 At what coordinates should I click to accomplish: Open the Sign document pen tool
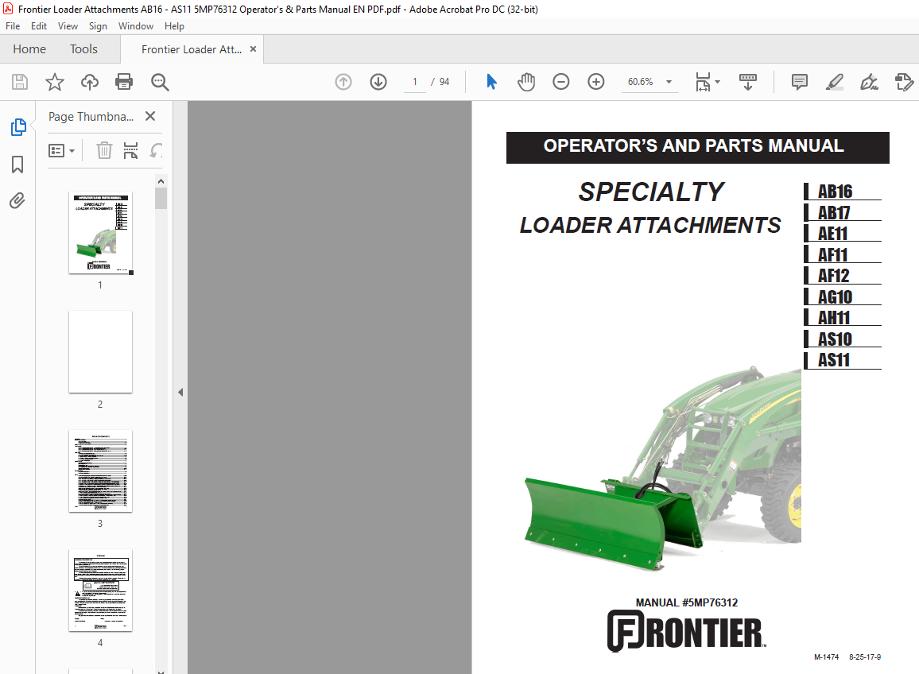coord(869,81)
